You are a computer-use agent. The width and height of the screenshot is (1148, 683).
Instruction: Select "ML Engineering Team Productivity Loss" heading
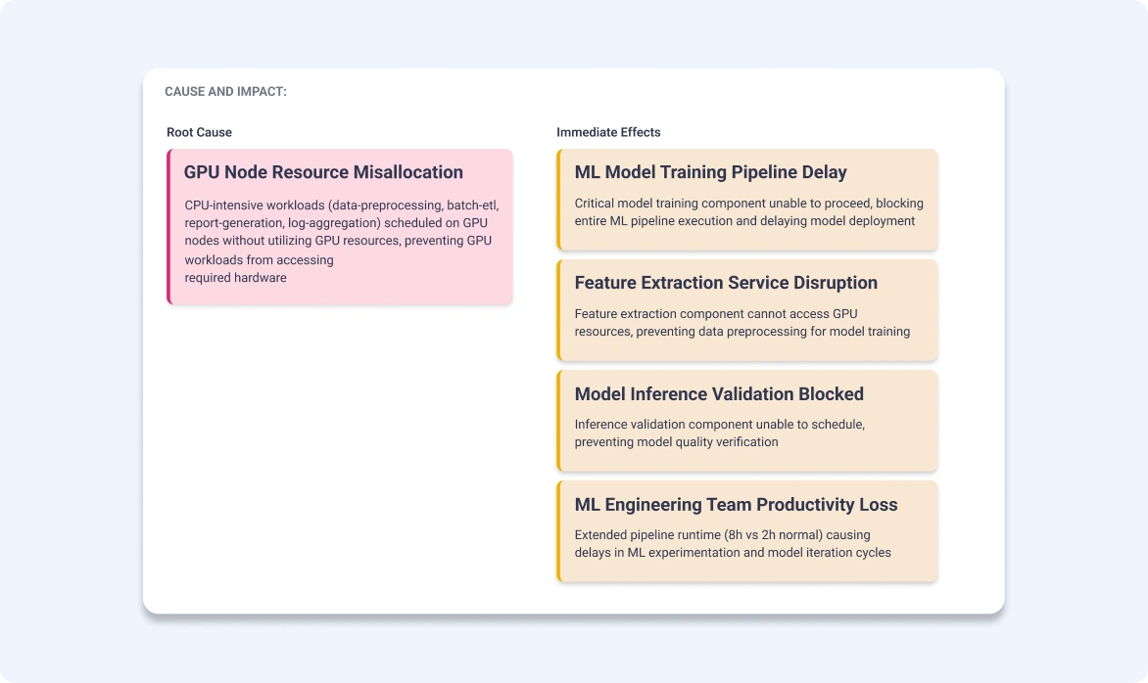click(736, 505)
